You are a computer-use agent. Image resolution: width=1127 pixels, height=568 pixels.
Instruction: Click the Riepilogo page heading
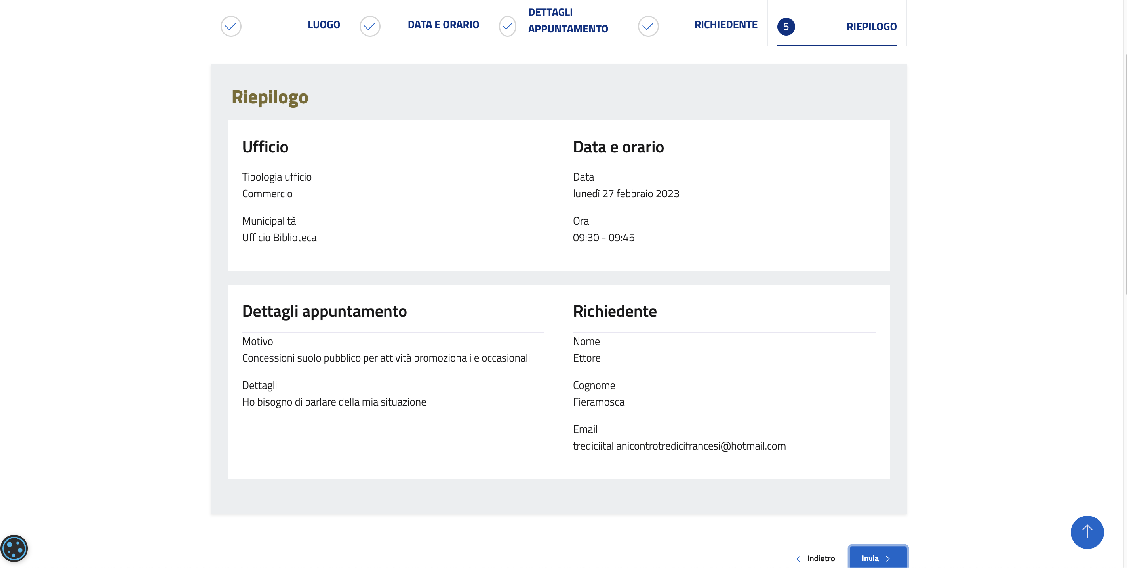click(x=270, y=97)
